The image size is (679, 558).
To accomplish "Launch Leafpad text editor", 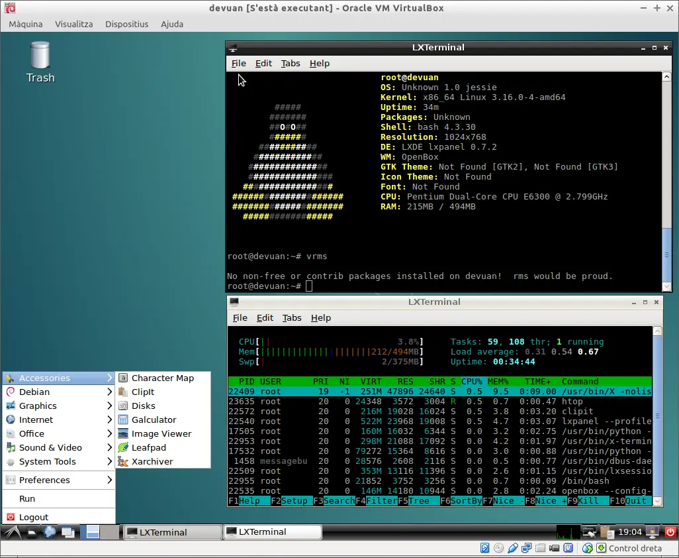I will [163, 447].
